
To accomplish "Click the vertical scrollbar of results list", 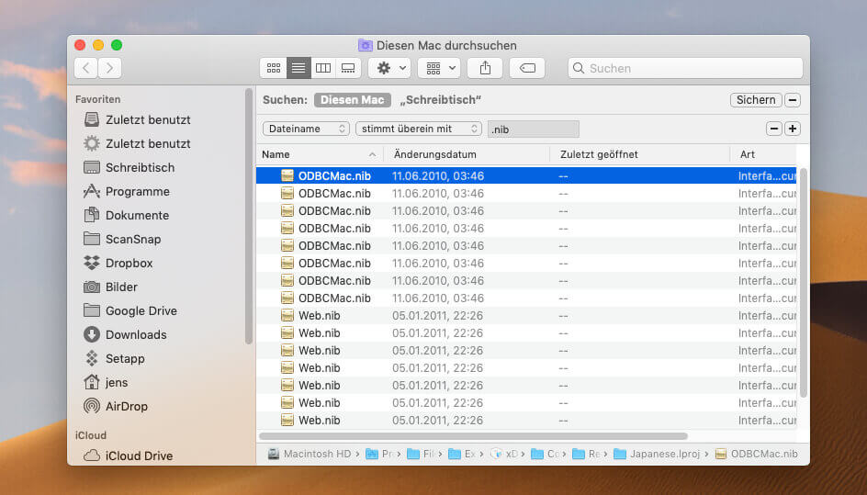I will (x=804, y=282).
